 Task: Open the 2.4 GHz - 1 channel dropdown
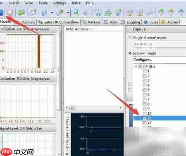159,44
